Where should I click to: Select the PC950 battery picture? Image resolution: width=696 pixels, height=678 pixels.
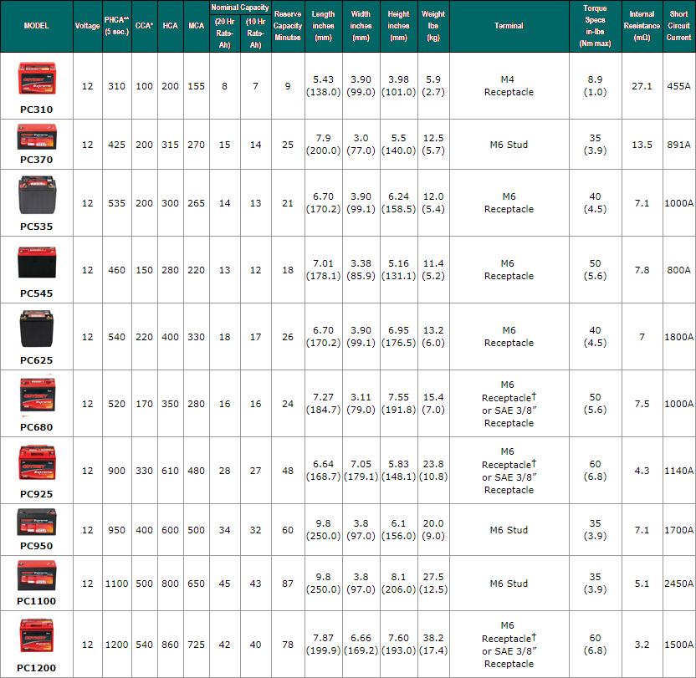[37, 523]
